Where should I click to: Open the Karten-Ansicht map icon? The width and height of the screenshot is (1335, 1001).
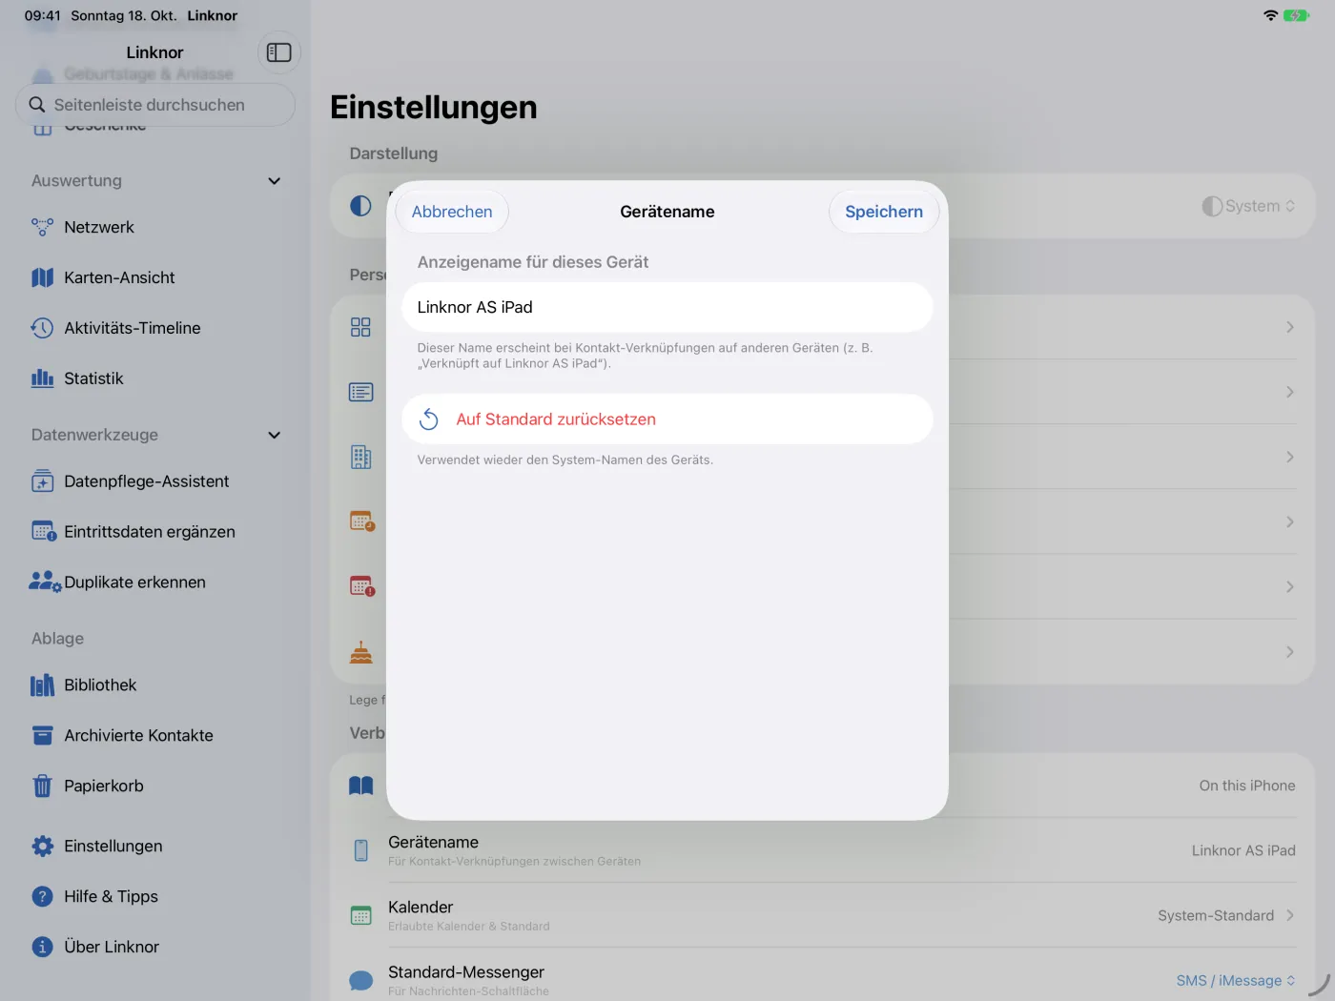pos(42,277)
